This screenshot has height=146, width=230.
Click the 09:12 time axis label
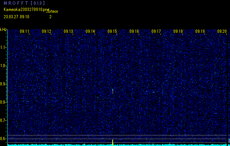pos(46,31)
